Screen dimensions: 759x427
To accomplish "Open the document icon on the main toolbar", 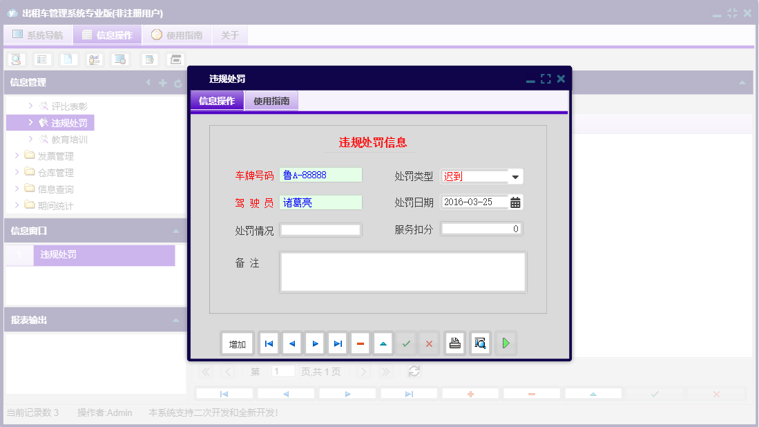I will click(67, 59).
